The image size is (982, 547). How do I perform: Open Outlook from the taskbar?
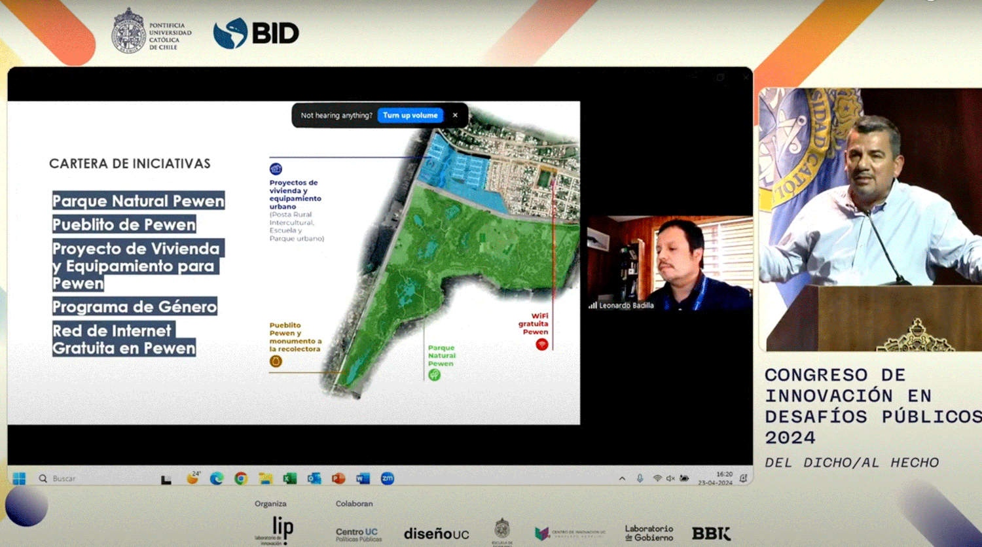coord(314,478)
